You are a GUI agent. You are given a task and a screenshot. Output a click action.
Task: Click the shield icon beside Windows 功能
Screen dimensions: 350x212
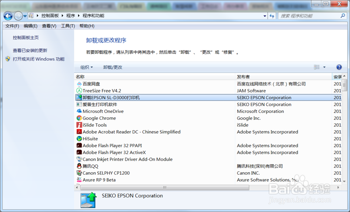pos(8,59)
